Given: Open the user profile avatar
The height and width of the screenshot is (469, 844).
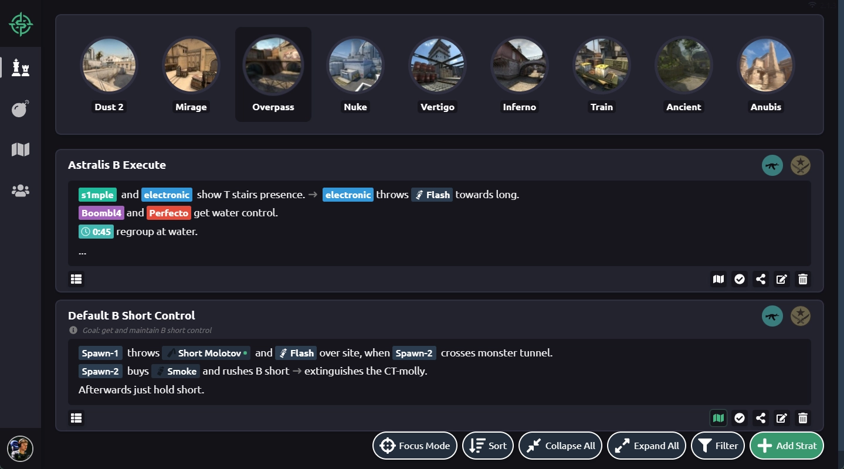Looking at the screenshot, I should (21, 449).
